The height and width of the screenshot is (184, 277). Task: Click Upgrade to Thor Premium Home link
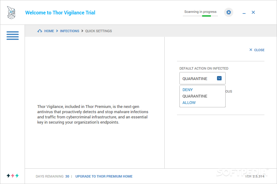click(104, 176)
